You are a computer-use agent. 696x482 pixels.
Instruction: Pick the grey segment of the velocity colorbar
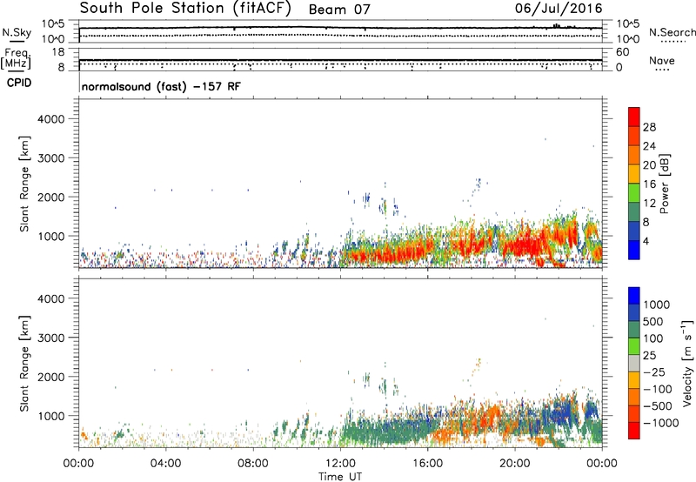click(x=634, y=364)
